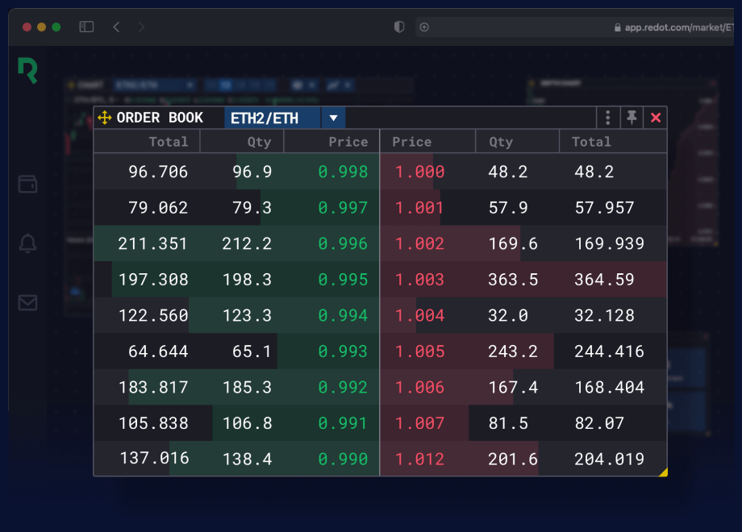
Task: Open notifications via the bell icon
Action: click(27, 243)
